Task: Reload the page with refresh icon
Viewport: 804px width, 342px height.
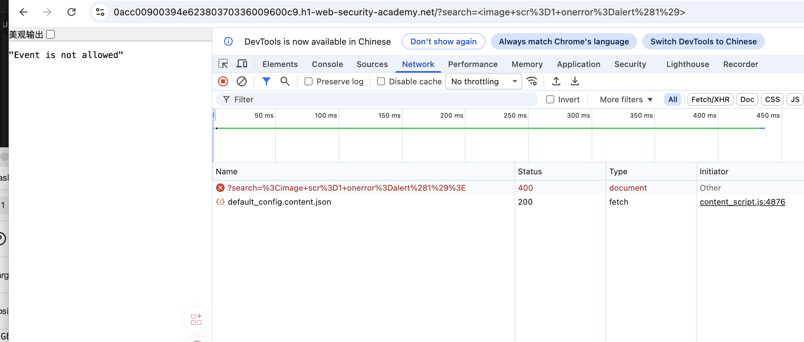Action: [x=71, y=12]
